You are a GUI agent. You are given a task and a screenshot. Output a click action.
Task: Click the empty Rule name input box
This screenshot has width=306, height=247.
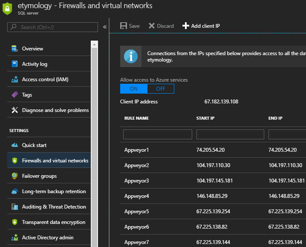(x=158, y=134)
